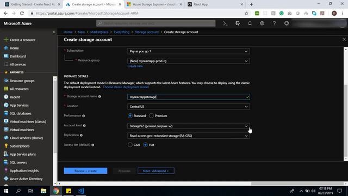Click Next : Advanced button
348x196 pixels.
coord(156,171)
